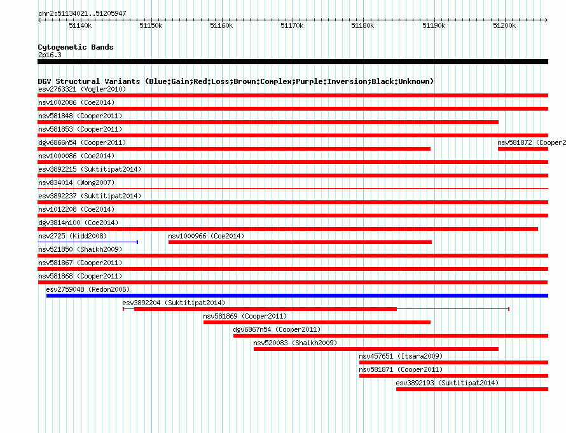The image size is (566, 433).
Task: Click the nsv581867 (Cooper2011) label
Action: point(80,263)
